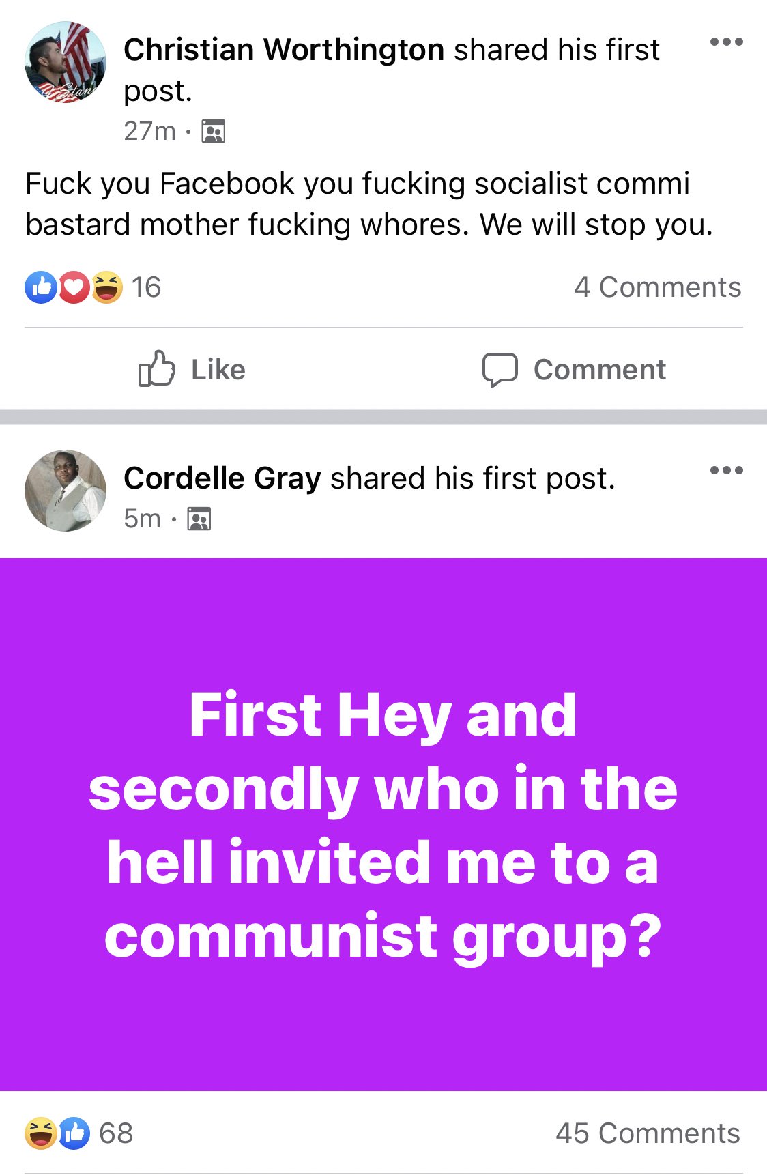Like Christian Worthington's post
The image size is (767, 1175).
[192, 369]
